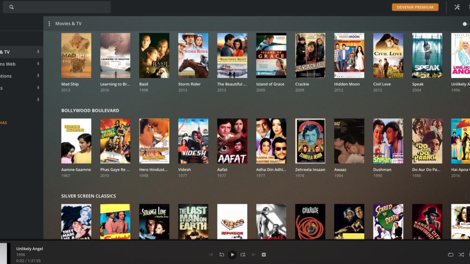Screen dimensions: 470x264
Task: Open the Kansas City Confidential poster
Action: pyautogui.click(x=427, y=222)
